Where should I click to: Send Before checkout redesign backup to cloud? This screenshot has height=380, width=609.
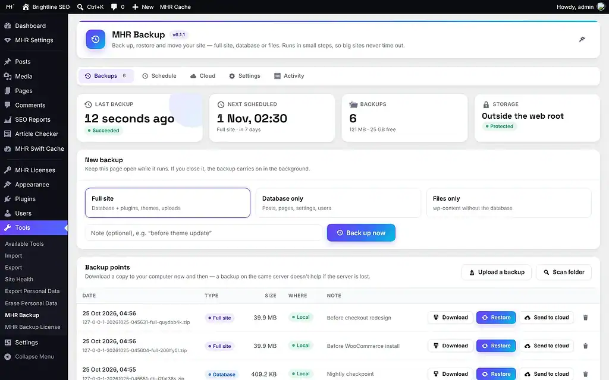pyautogui.click(x=547, y=318)
